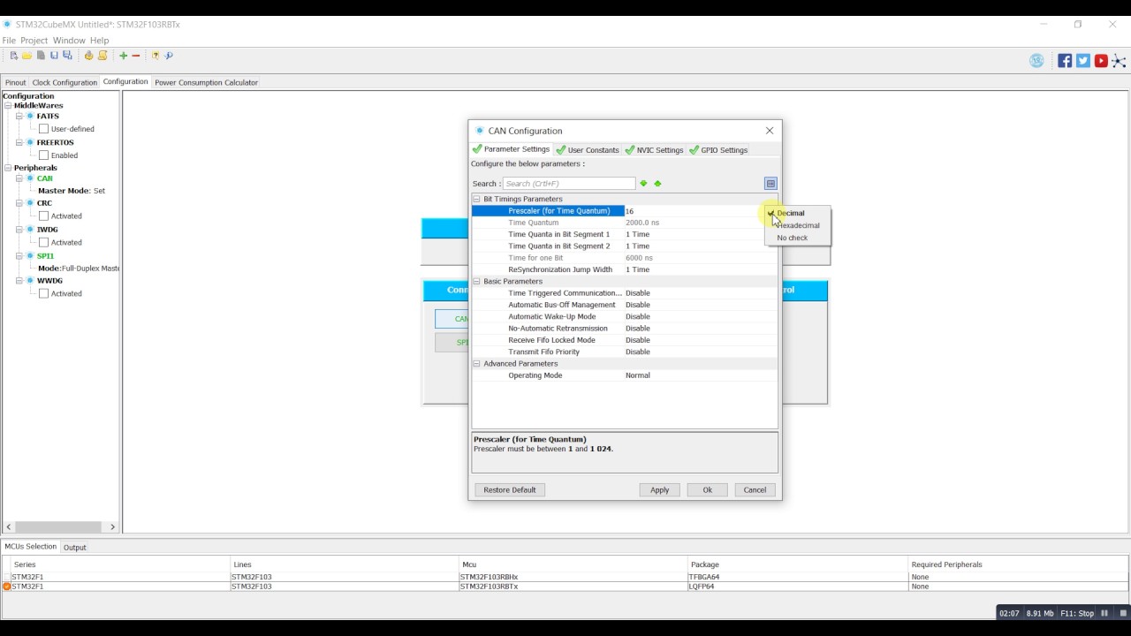Click the Save Project As icon
The height and width of the screenshot is (636, 1131).
tap(67, 56)
